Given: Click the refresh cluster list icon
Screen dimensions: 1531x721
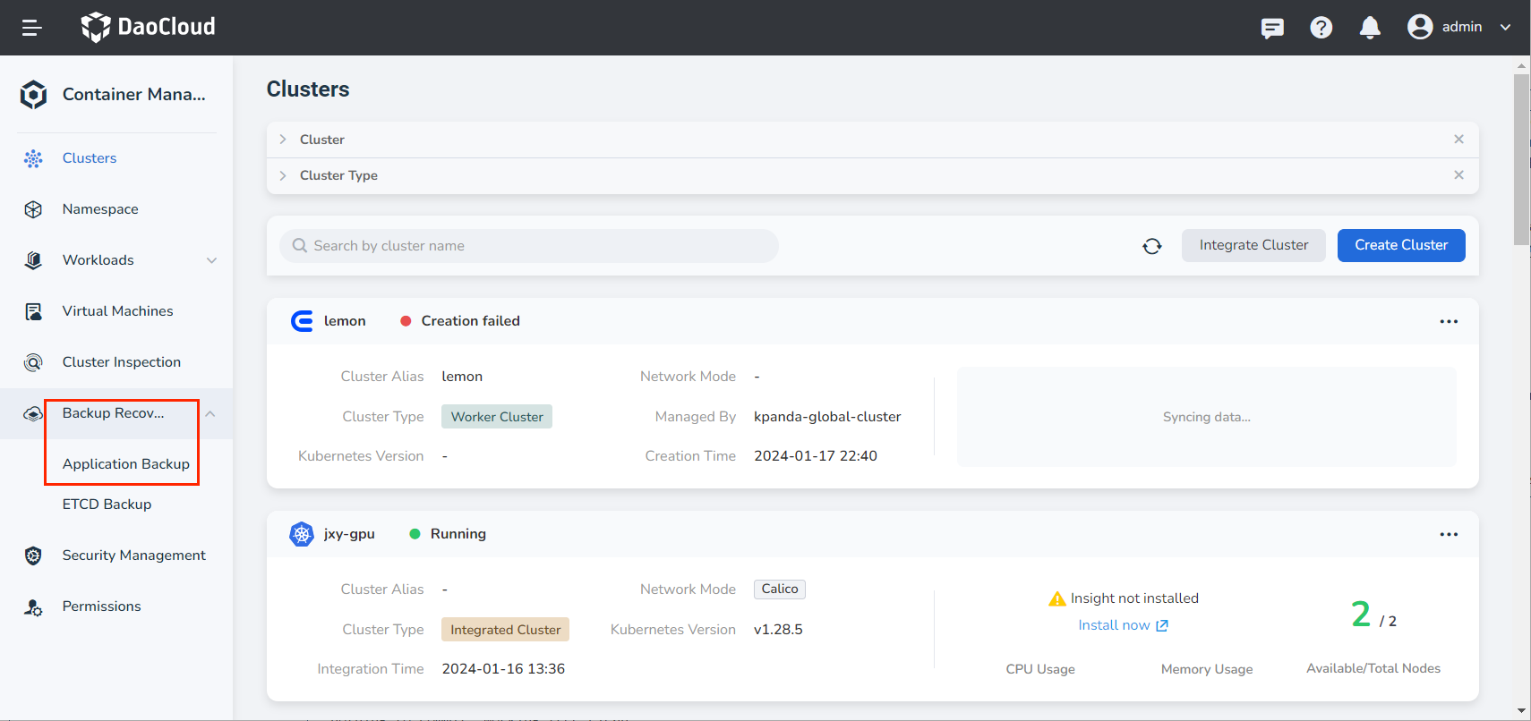Looking at the screenshot, I should click(x=1151, y=246).
